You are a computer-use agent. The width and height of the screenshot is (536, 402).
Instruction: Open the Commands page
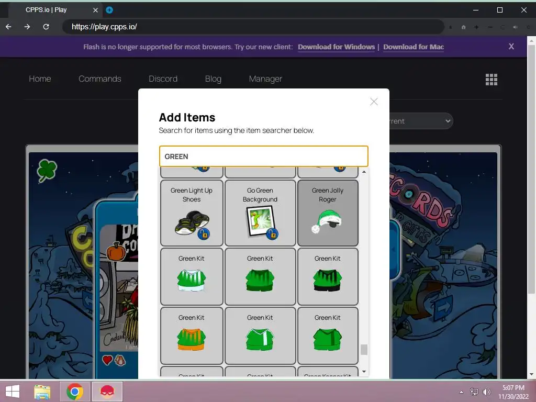point(100,79)
